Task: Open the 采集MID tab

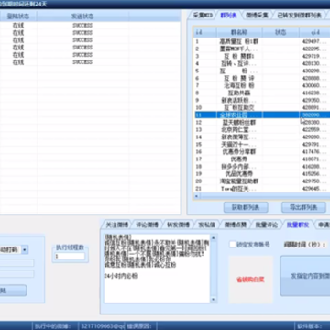Action: [x=203, y=16]
